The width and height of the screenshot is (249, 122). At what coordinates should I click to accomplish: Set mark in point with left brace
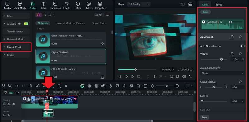pyautogui.click(x=148, y=77)
